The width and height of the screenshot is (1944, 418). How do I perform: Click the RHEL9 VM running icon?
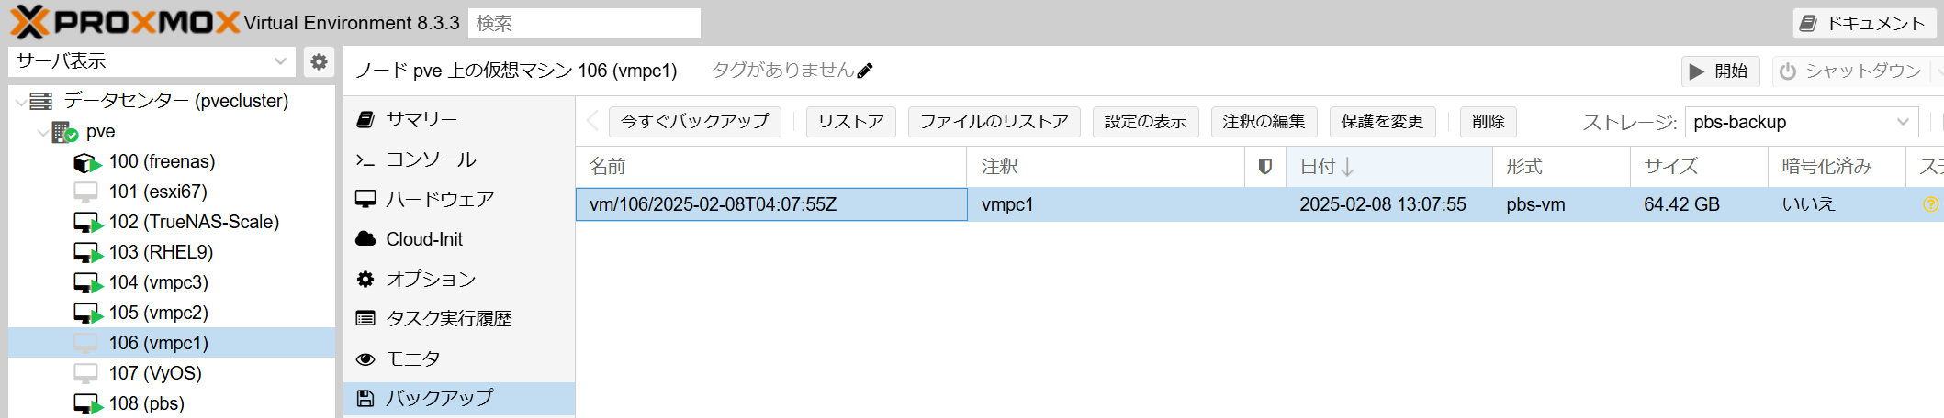(87, 253)
